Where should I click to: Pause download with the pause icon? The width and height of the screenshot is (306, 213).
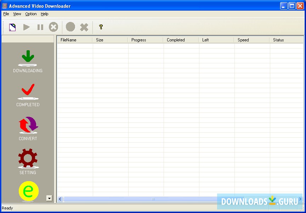[x=40, y=27]
